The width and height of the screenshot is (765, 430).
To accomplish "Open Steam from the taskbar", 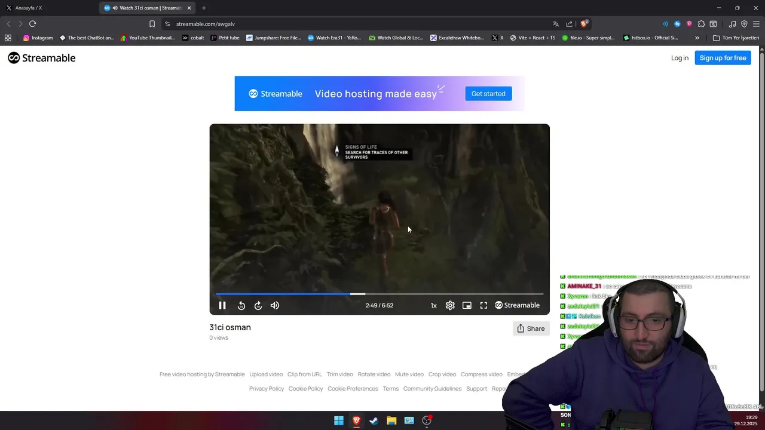I will point(374,420).
